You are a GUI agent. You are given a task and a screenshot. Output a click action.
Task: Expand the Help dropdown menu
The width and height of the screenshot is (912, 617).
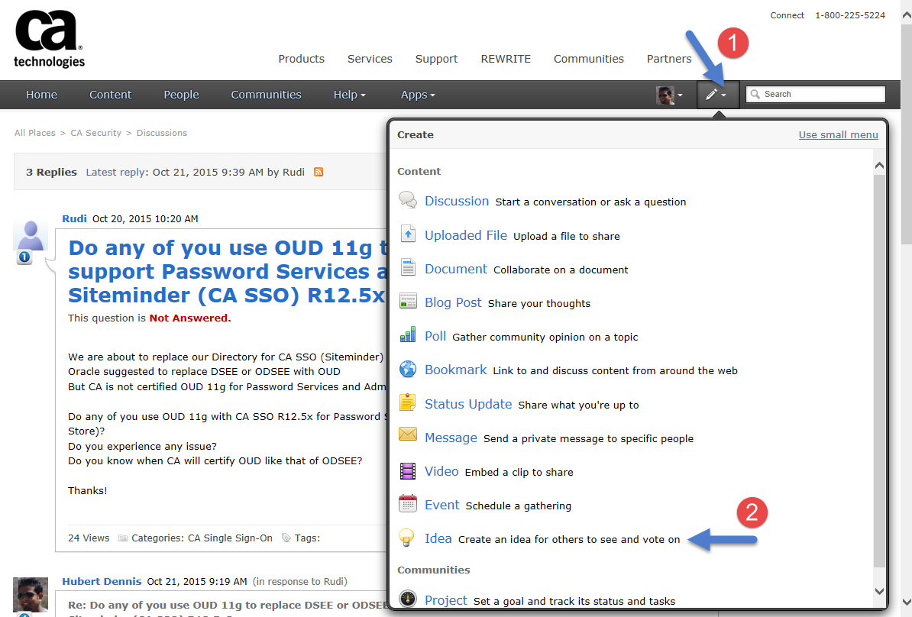pyautogui.click(x=350, y=95)
